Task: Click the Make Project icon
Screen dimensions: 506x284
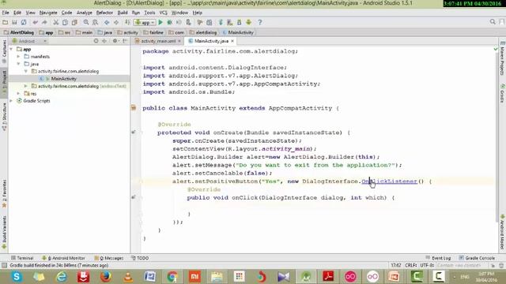Action: click(127, 22)
